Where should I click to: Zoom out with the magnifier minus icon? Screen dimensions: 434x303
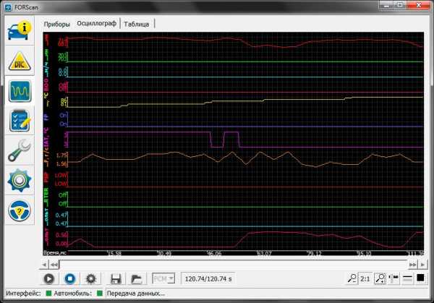click(352, 278)
